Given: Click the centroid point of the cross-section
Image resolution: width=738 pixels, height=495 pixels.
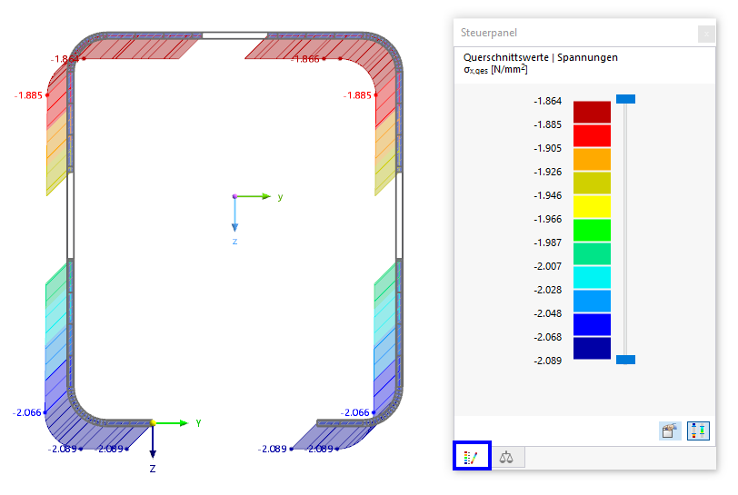Looking at the screenshot, I should [234, 196].
